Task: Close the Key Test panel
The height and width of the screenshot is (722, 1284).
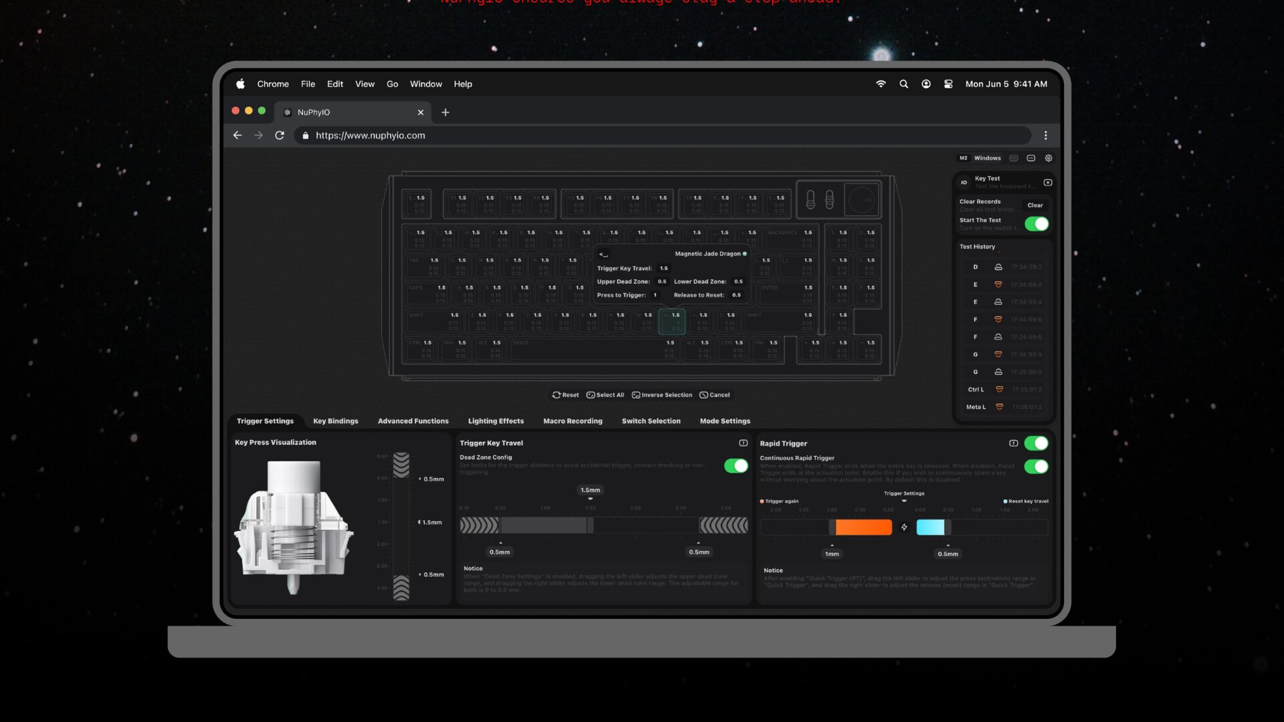Action: coord(1048,183)
